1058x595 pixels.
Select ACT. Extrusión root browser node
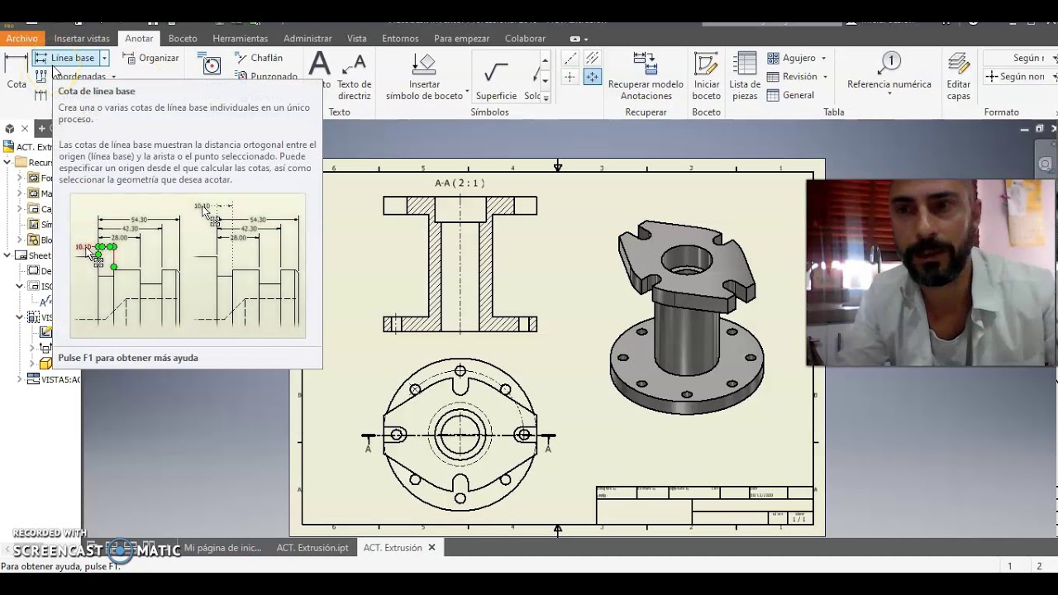(x=27, y=147)
